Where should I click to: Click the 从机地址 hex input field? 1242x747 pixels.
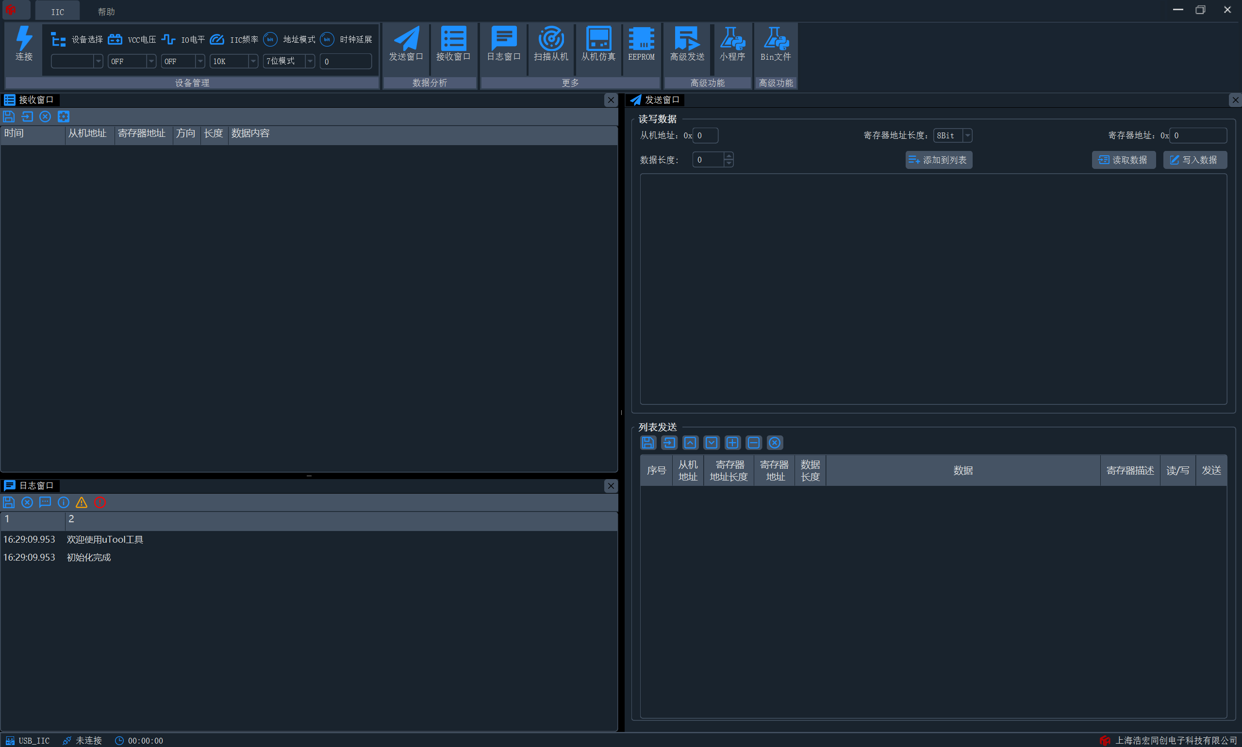pos(705,135)
